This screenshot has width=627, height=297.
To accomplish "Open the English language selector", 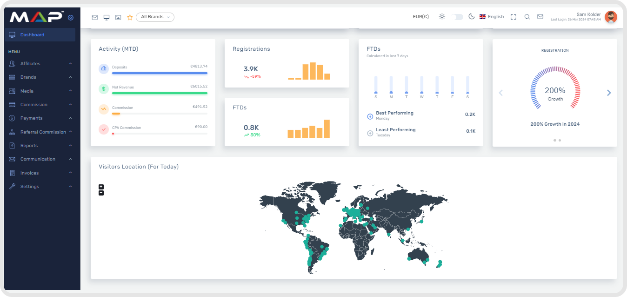I will 492,17.
